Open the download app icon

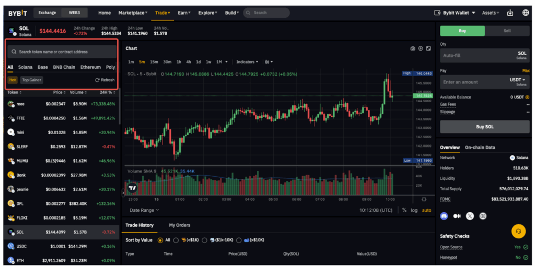(510, 13)
